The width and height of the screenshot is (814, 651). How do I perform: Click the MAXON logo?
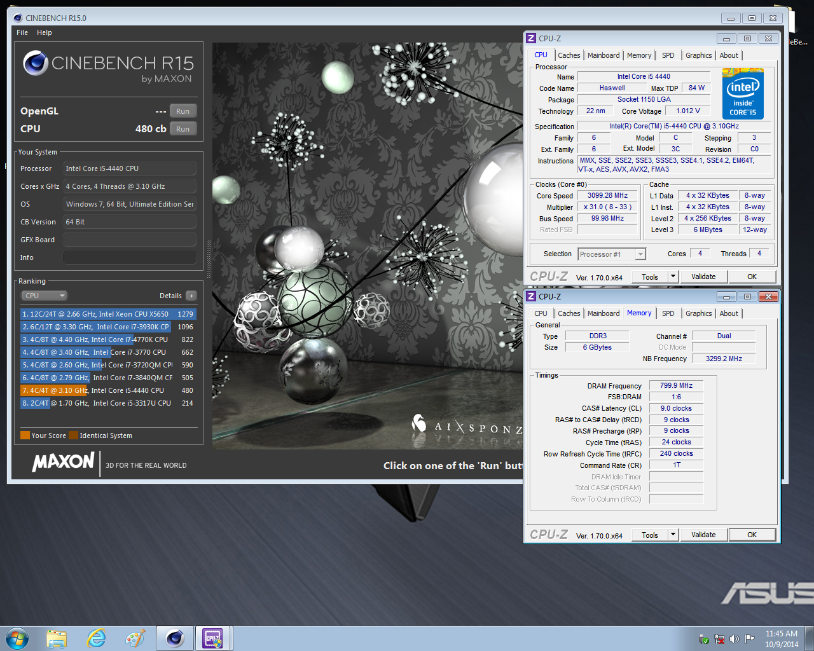click(64, 462)
